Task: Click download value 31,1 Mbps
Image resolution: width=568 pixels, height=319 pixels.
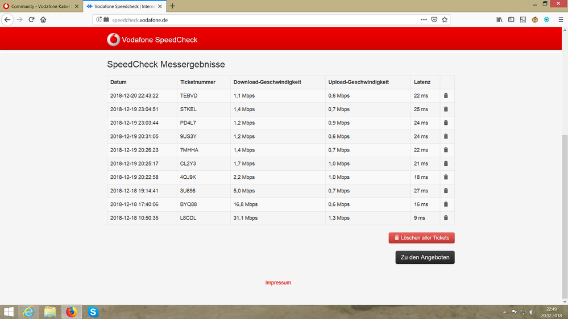Action: [246, 218]
